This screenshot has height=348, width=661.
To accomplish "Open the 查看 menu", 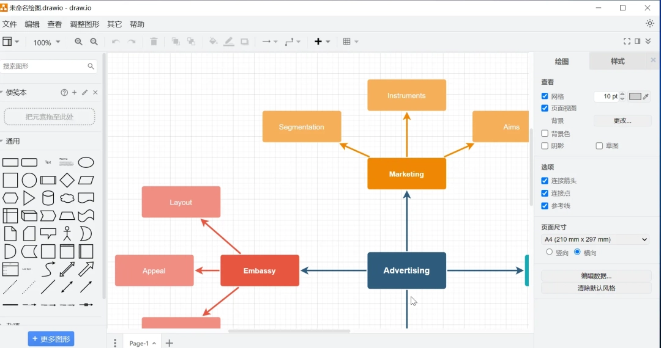I will click(55, 24).
